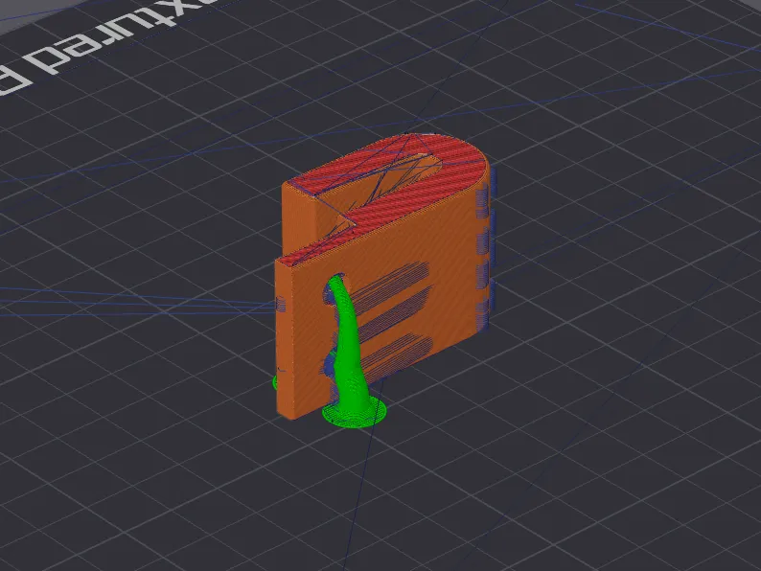Click the small green support beside model's left corner
761x571 pixels.
[275, 382]
